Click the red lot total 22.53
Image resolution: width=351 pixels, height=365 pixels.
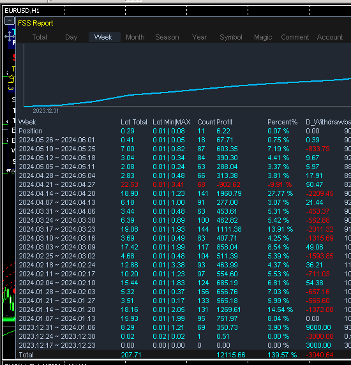point(130,184)
